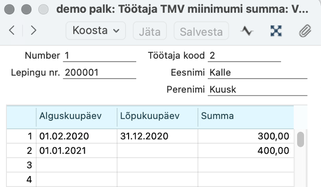Click the Eesnimi field containing Kalle
The height and width of the screenshot is (187, 321).
pyautogui.click(x=258, y=73)
